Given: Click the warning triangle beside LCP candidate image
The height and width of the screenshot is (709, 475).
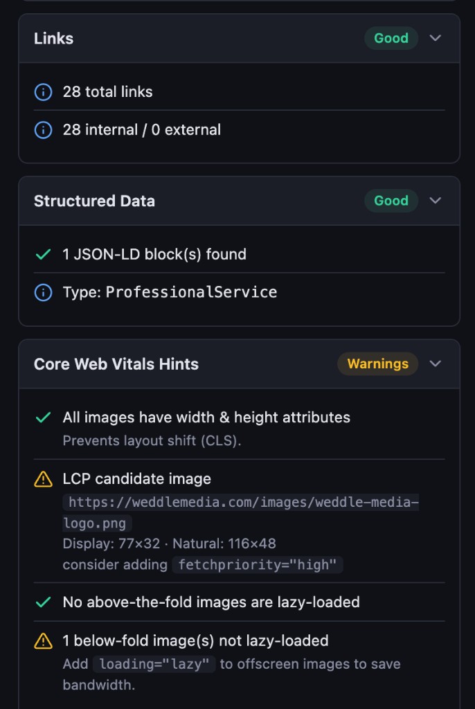Looking at the screenshot, I should click(42, 478).
